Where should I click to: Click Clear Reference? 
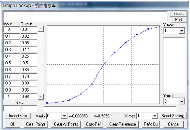pos(122,124)
